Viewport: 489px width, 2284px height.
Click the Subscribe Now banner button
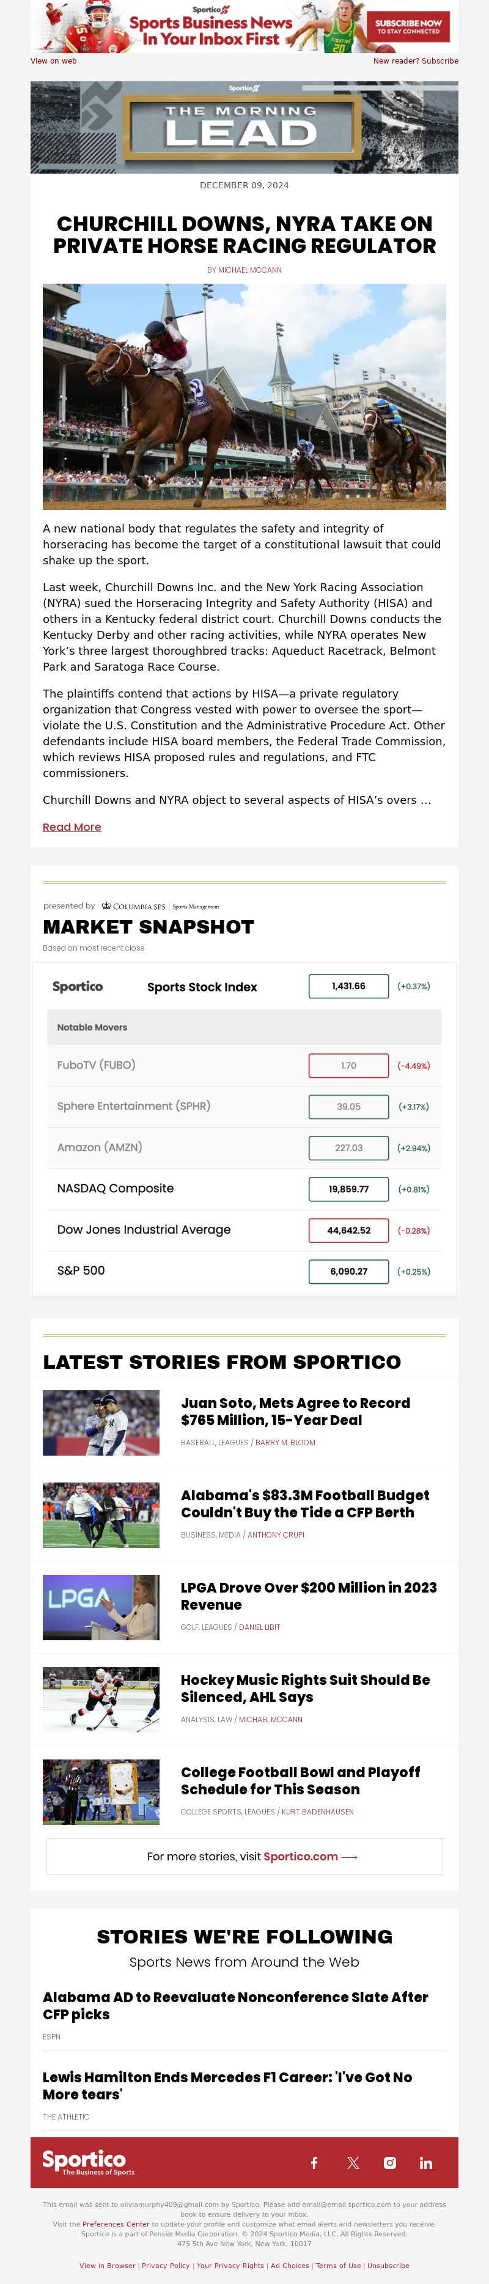click(408, 27)
